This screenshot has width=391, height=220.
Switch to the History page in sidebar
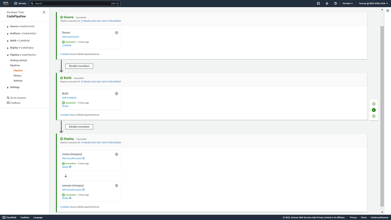[x=17, y=75]
